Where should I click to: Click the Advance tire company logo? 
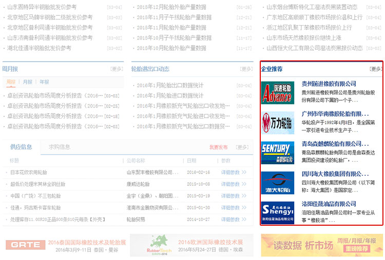pyautogui.click(x=277, y=93)
